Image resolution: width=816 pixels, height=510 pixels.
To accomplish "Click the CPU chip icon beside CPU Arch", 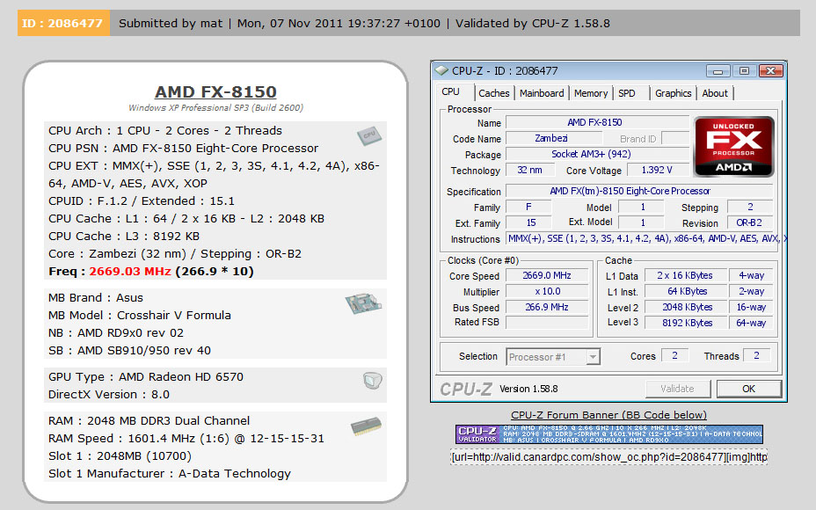I will click(369, 135).
